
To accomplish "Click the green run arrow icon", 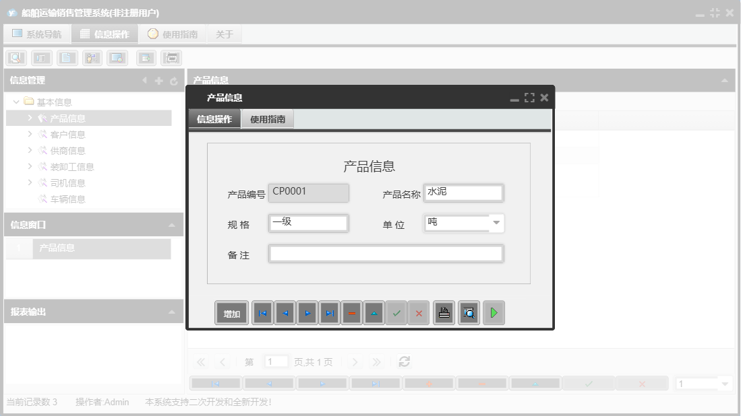I will (x=494, y=312).
